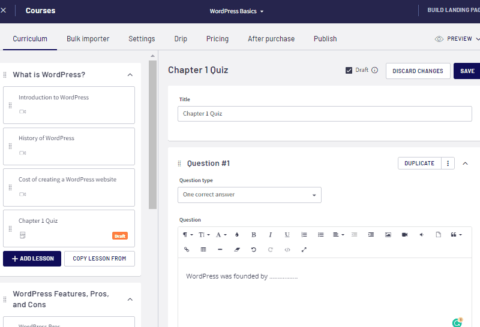The image size is (480, 327).
Task: Click the increase indent icon
Action: click(x=371, y=235)
